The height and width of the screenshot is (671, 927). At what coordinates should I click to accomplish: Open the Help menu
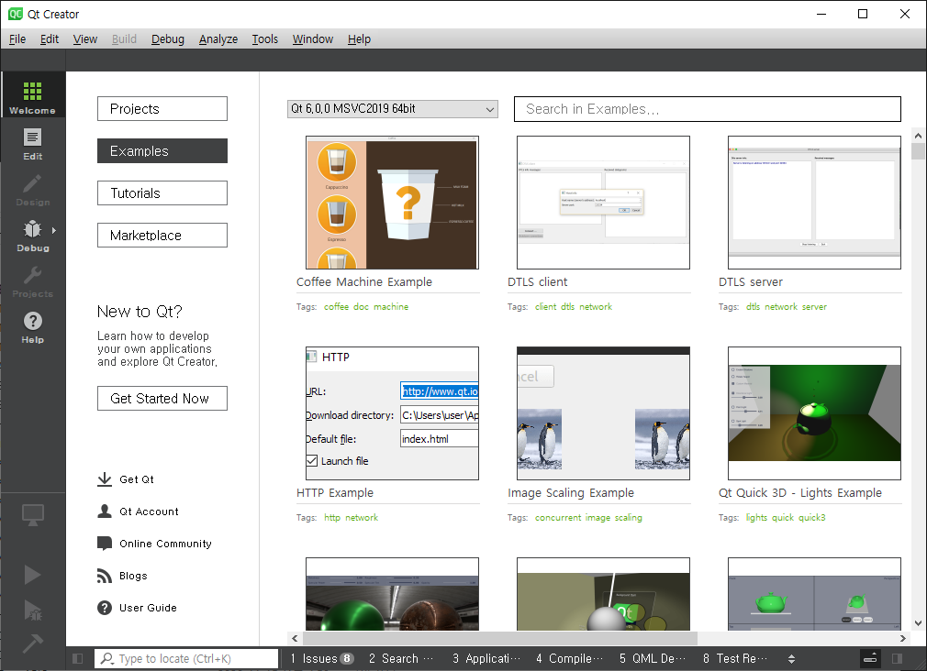[x=359, y=39]
